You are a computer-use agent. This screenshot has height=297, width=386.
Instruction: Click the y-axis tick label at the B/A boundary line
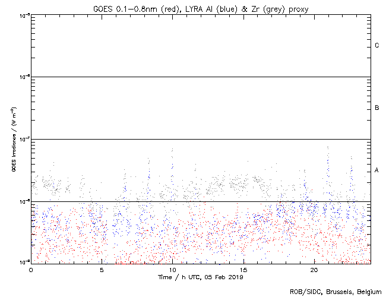click(23, 139)
